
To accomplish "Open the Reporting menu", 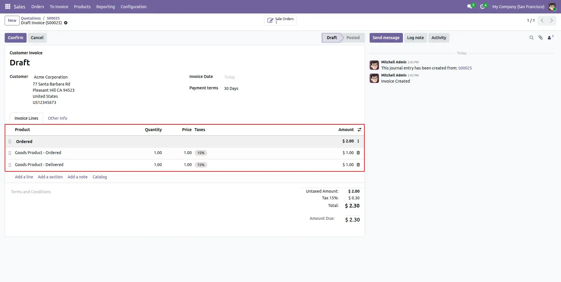I will [105, 7].
